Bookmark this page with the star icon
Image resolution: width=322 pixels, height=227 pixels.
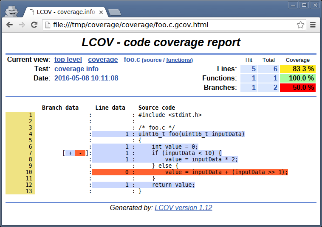coord(300,25)
